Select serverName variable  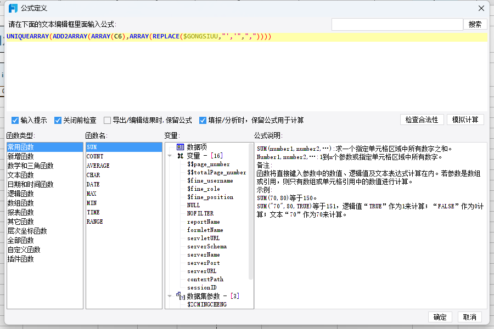coord(204,254)
